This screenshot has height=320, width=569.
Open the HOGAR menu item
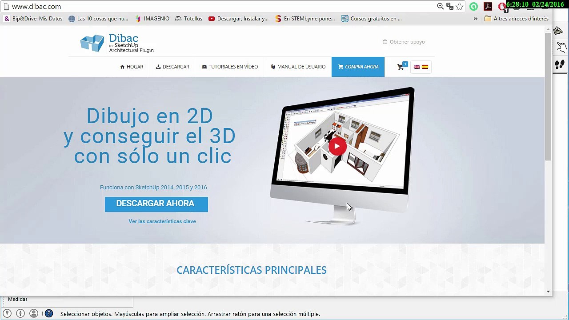coord(132,67)
